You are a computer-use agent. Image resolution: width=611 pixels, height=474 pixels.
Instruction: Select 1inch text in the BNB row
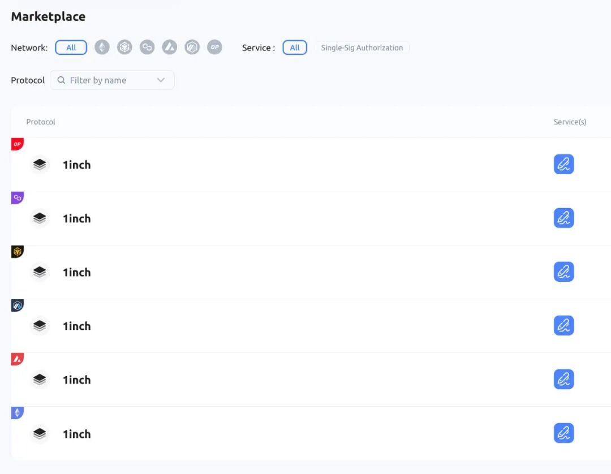[x=77, y=272]
